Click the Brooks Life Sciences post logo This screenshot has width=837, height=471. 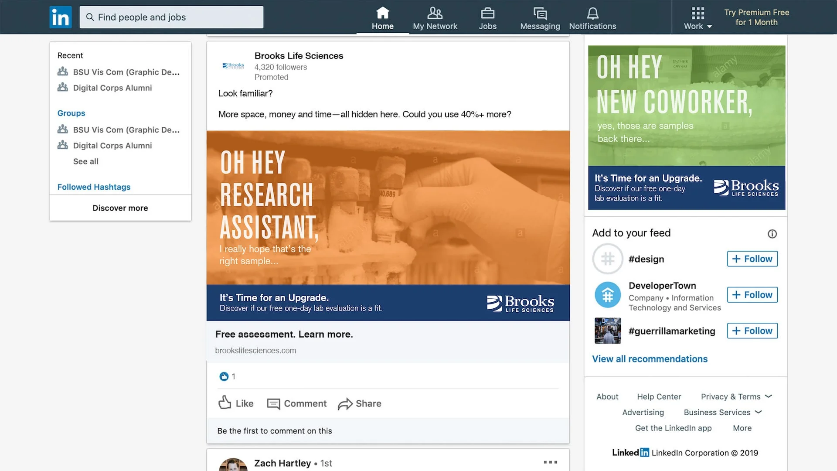[x=233, y=66]
